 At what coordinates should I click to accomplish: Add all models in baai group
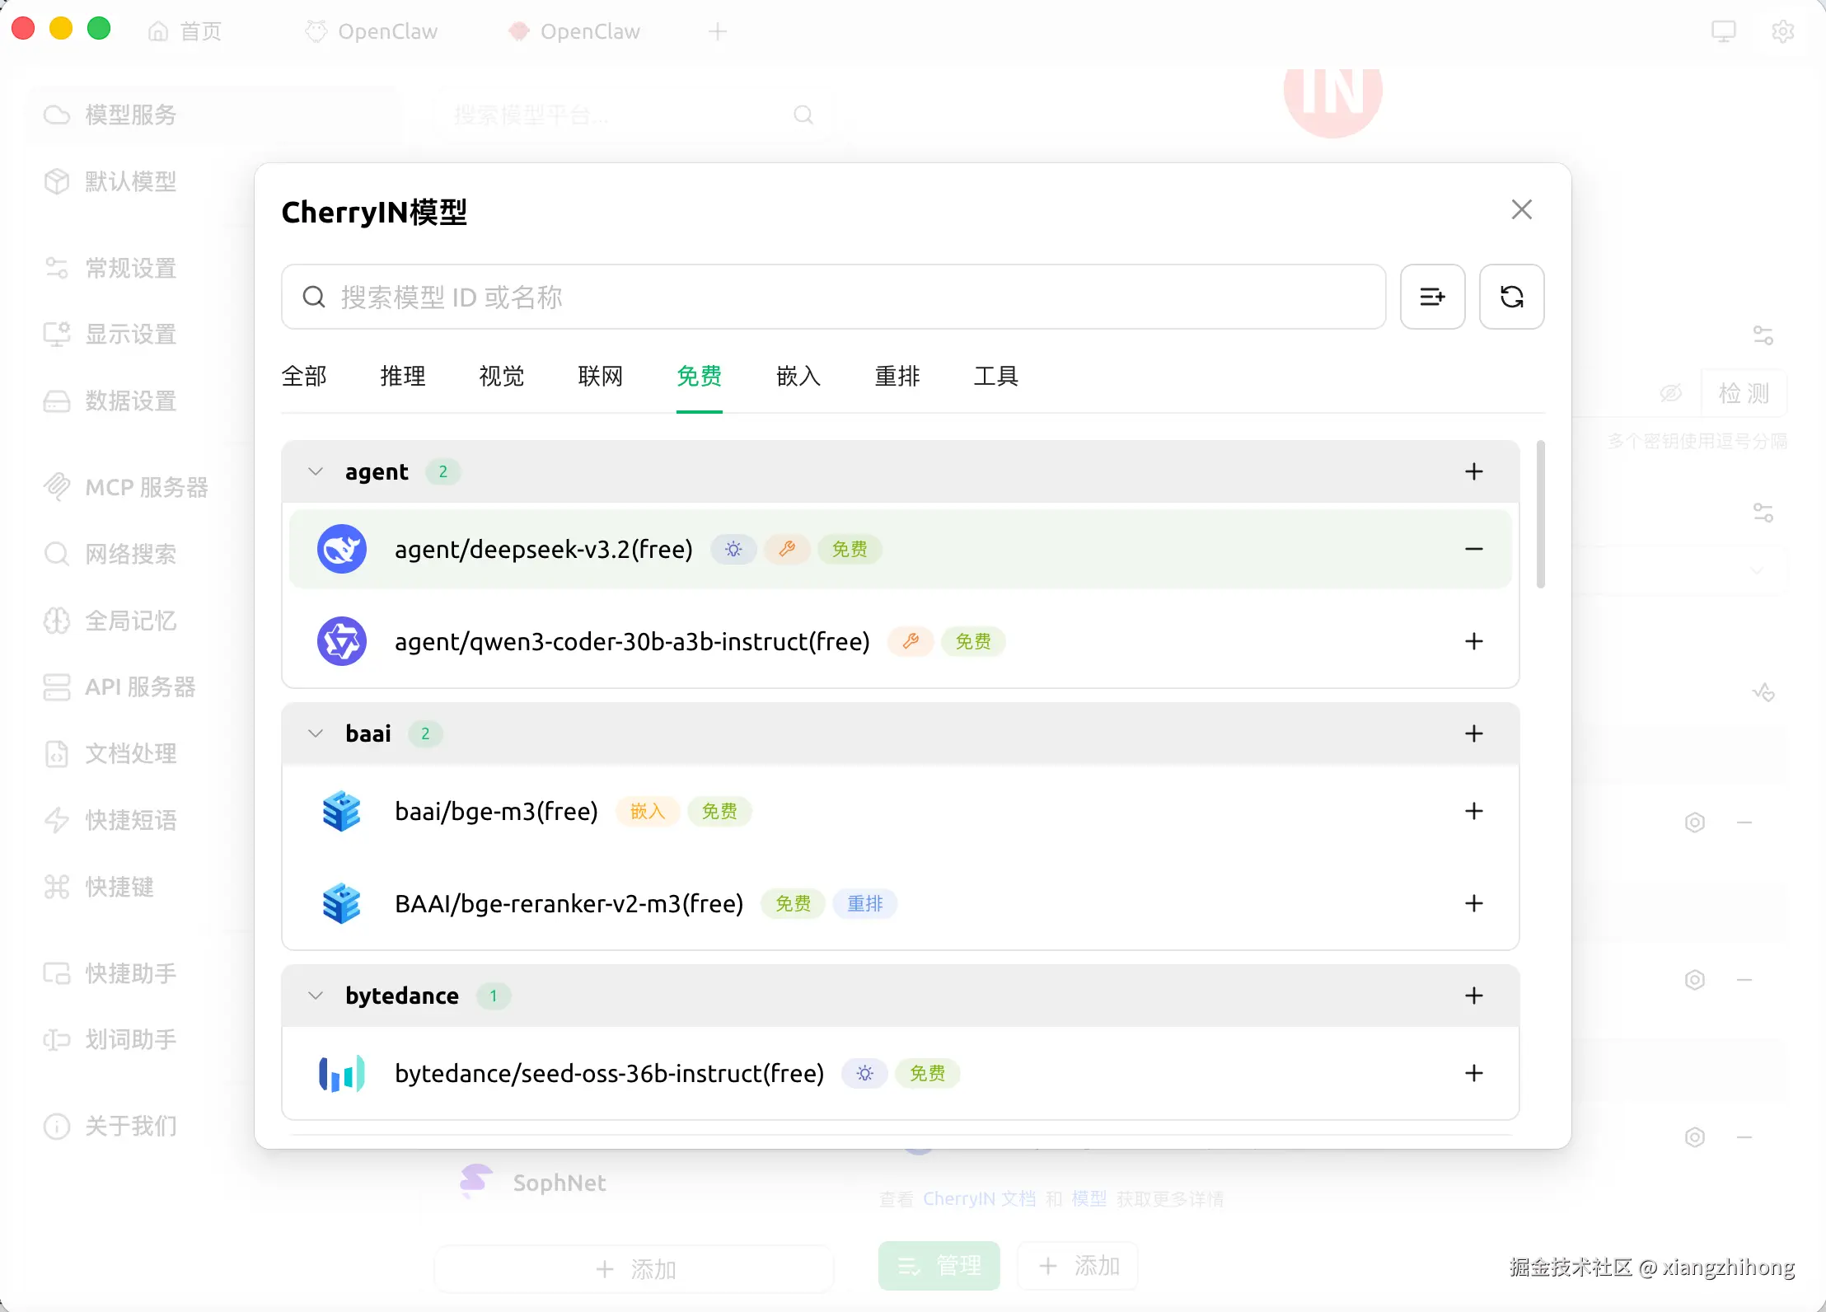[1473, 733]
